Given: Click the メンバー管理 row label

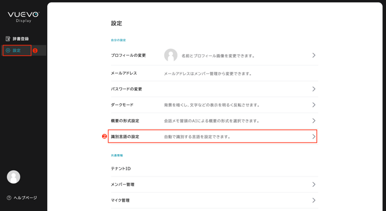Looking at the screenshot, I should 123,185.
